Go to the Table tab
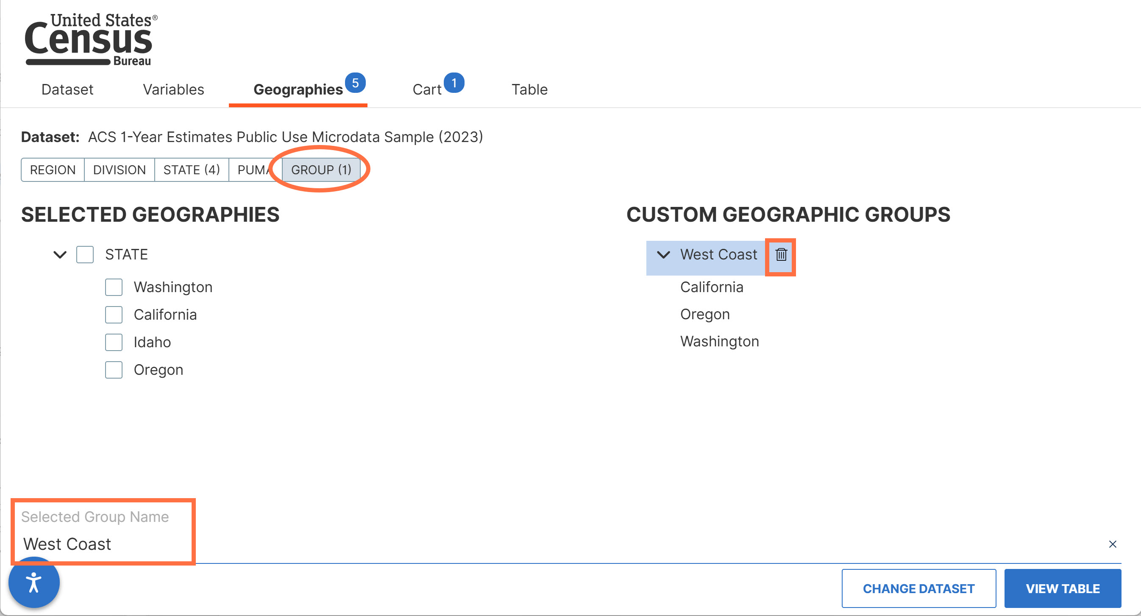1141x616 pixels. [x=530, y=89]
